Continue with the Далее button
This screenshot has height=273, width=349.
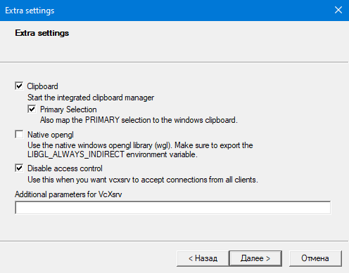[x=255, y=258]
